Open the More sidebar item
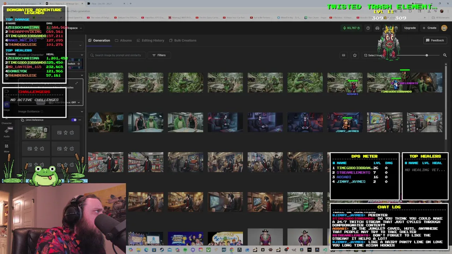 [6, 148]
